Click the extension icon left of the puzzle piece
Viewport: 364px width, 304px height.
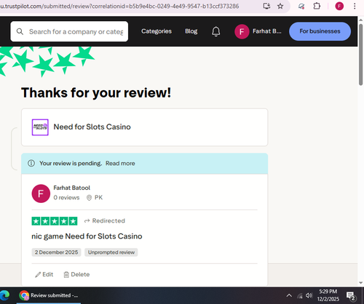[301, 6]
